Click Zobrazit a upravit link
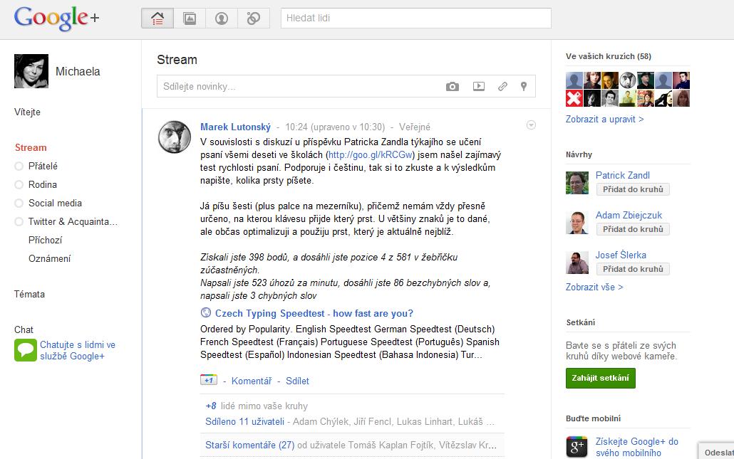This screenshot has height=459, width=734. [x=605, y=119]
